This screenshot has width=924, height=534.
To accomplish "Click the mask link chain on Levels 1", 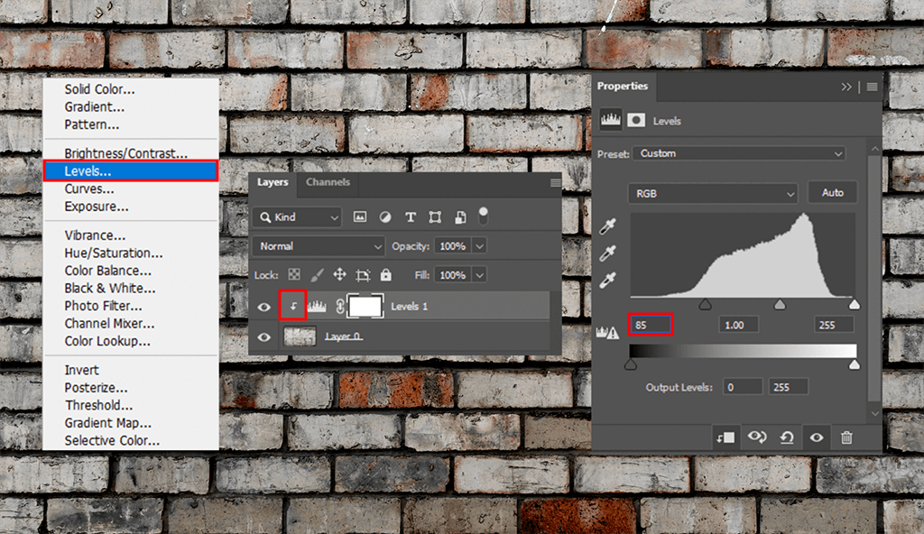I will coord(340,306).
